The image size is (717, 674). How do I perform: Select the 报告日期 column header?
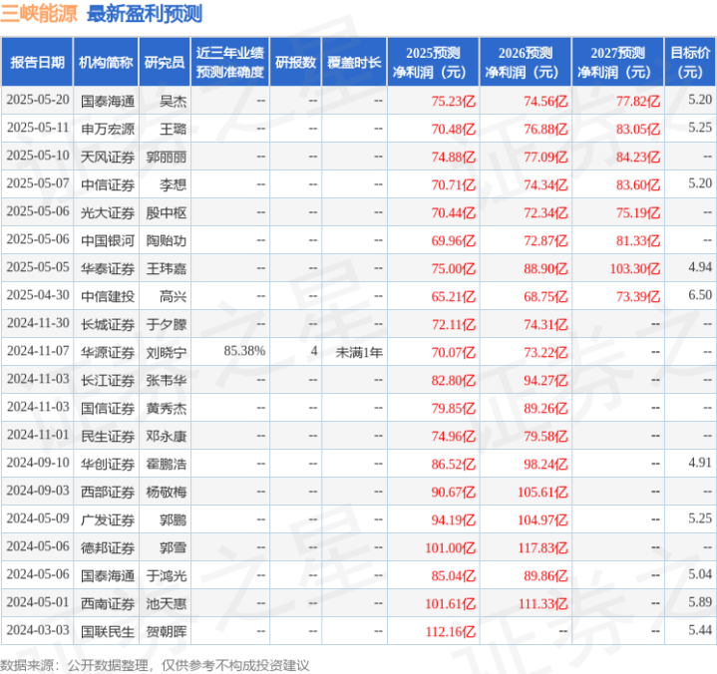pos(37,62)
